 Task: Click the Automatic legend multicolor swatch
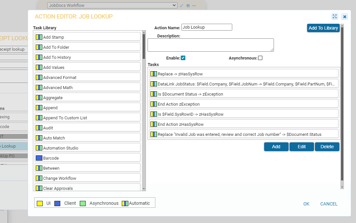coord(125,203)
